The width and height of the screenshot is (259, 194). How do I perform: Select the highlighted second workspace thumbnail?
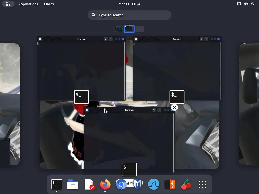coord(129,29)
